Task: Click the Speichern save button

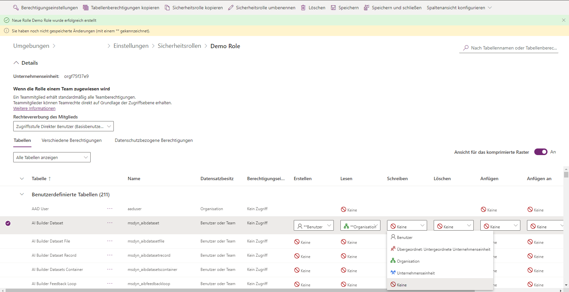Action: pos(344,8)
